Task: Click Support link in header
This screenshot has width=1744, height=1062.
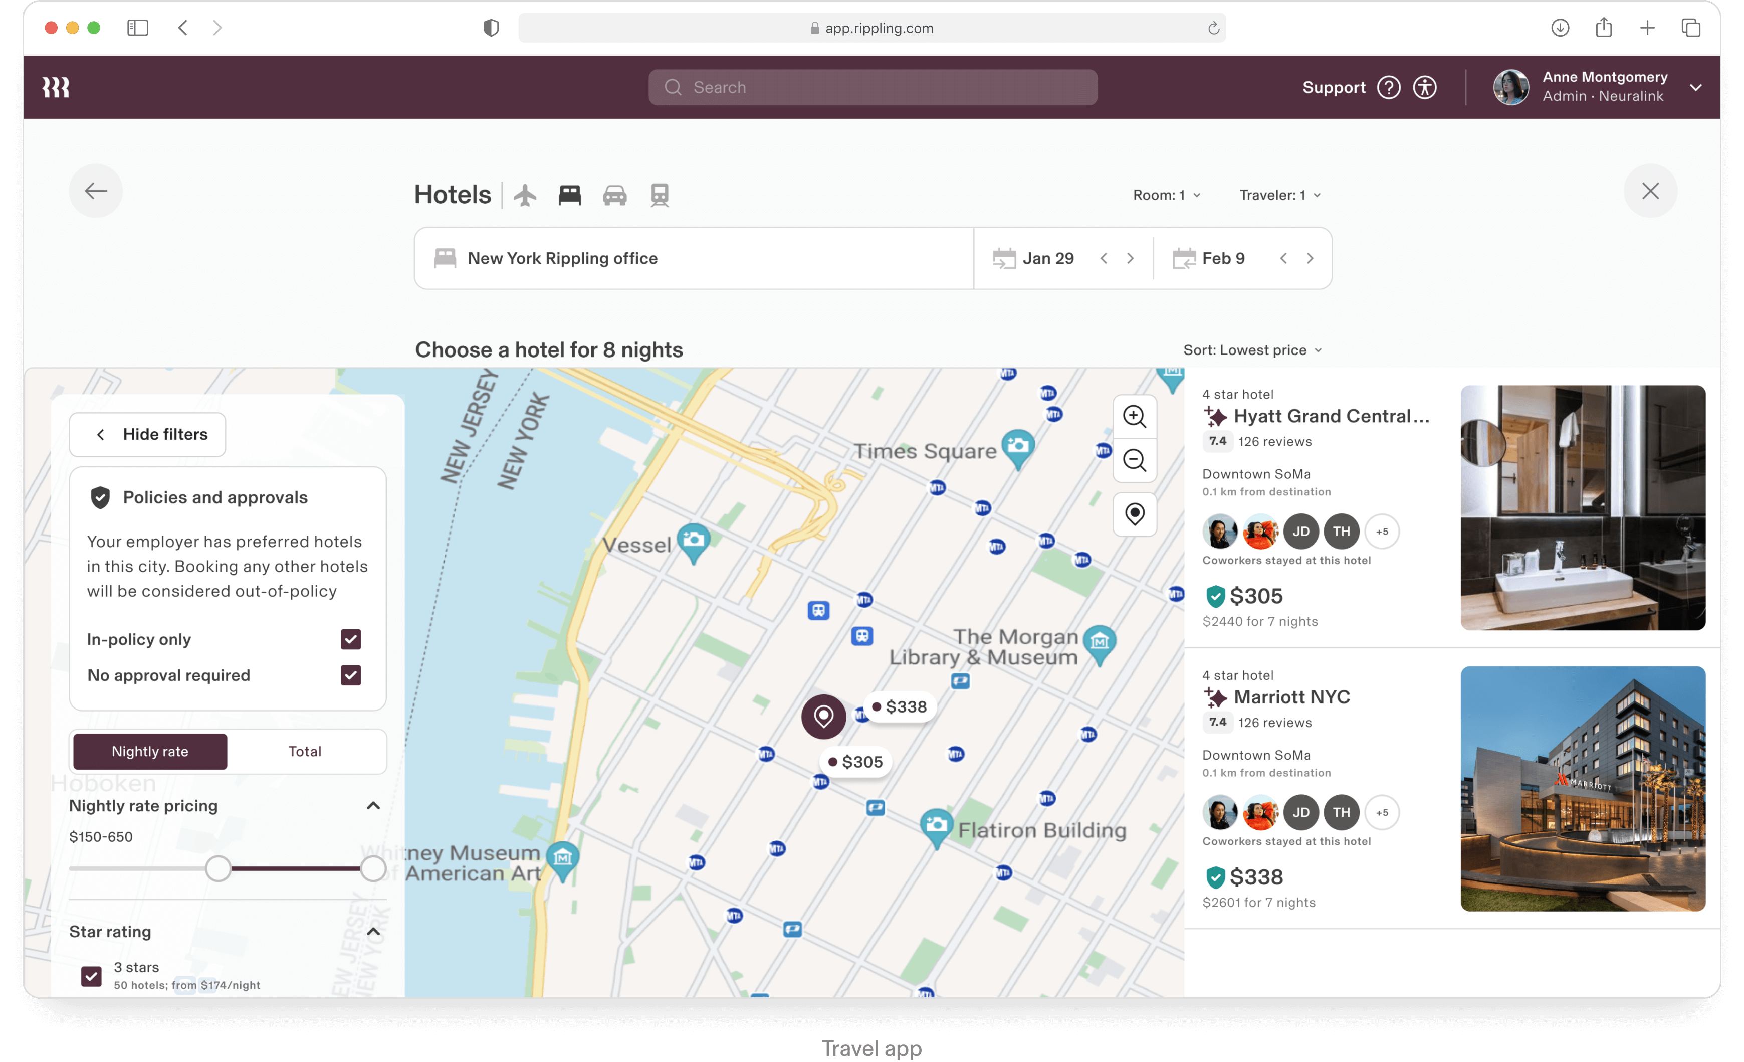Action: click(1334, 87)
